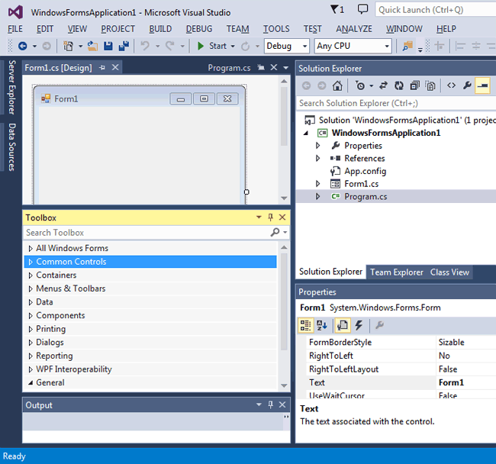The image size is (496, 464).
Task: Click the Text property value Form1
Action: 451,382
